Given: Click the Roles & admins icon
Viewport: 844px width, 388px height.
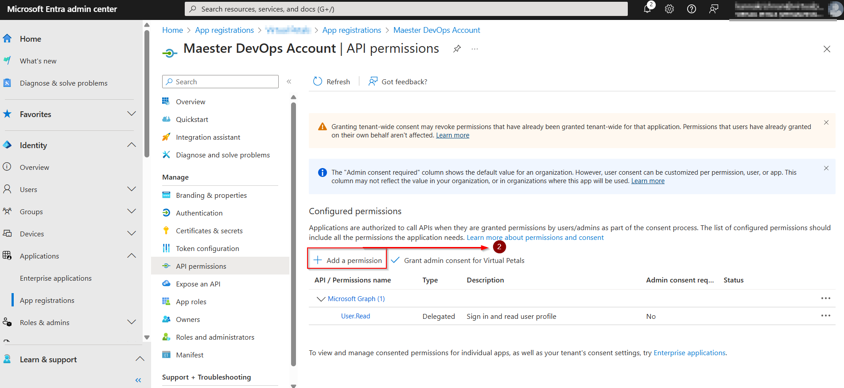Looking at the screenshot, I should (x=7, y=322).
